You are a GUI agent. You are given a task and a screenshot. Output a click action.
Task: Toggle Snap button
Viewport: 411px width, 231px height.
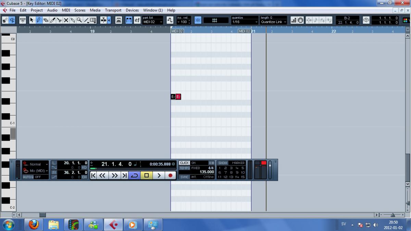tap(198, 20)
